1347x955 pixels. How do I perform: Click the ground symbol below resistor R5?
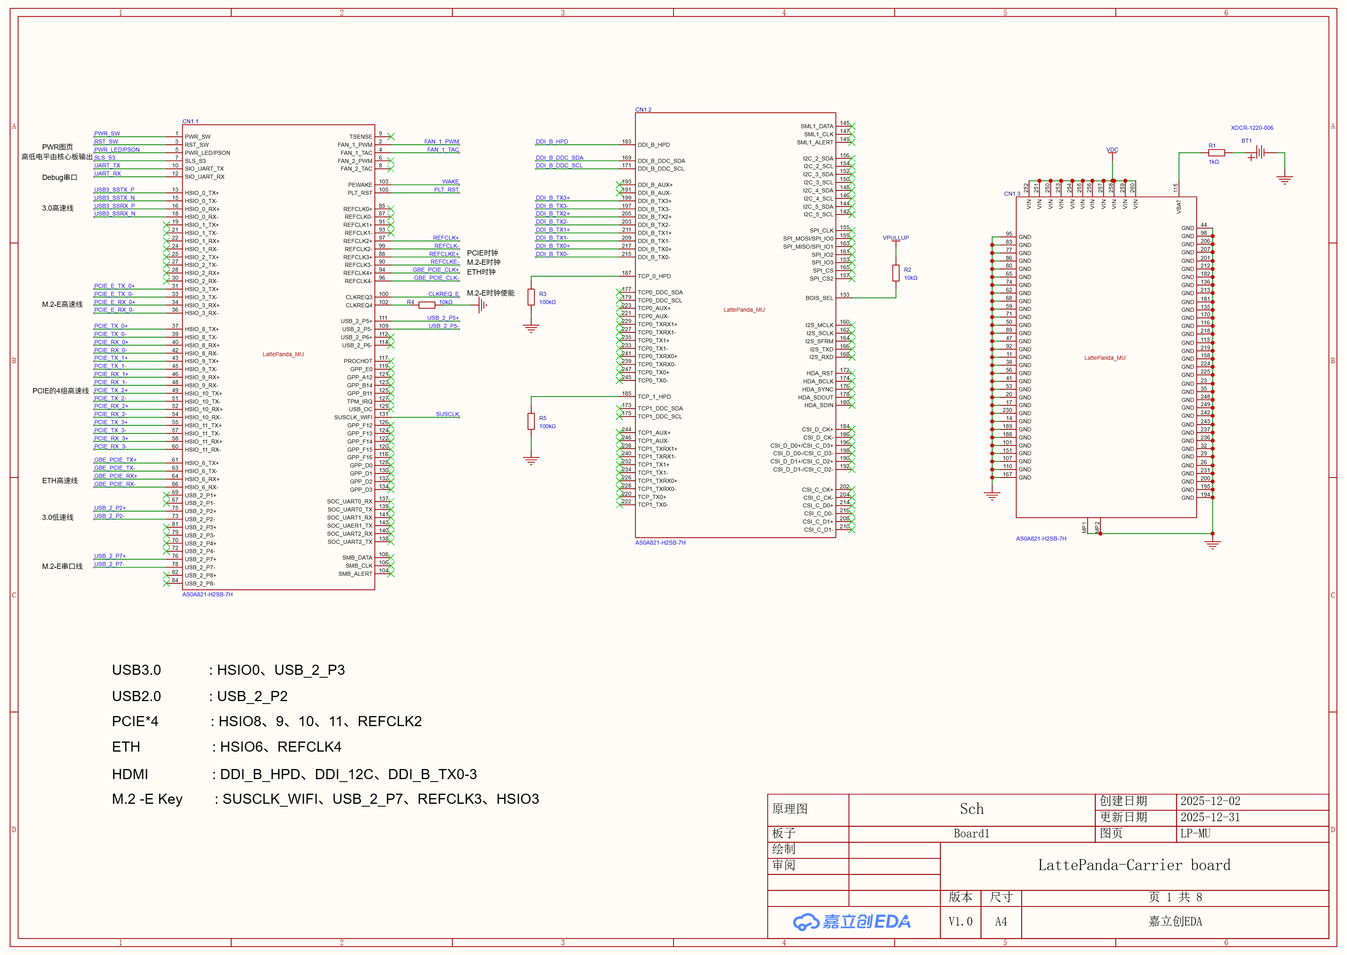[x=531, y=461]
